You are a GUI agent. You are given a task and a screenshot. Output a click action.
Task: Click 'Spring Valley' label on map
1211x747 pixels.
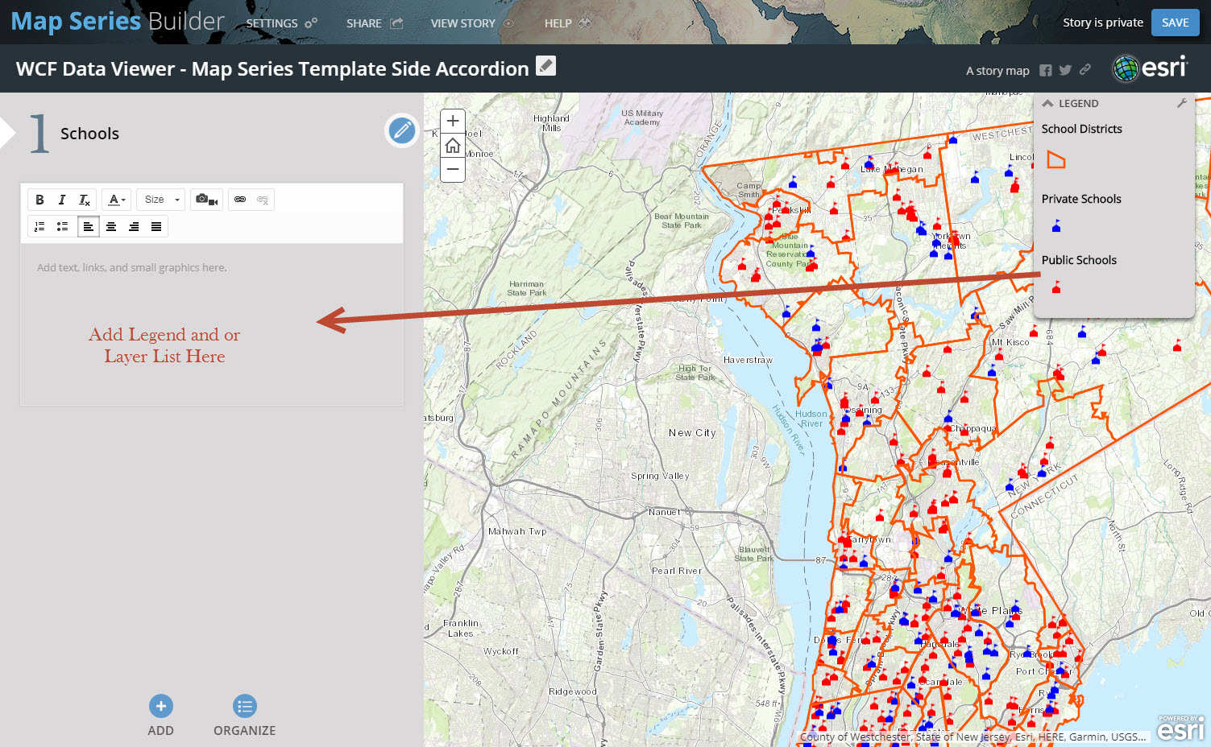(x=660, y=476)
